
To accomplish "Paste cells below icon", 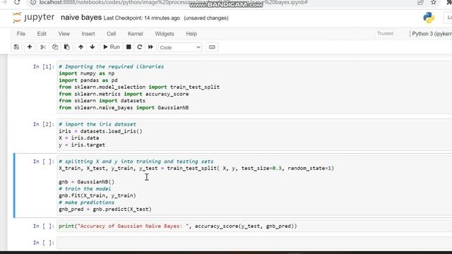I will [x=66, y=47].
